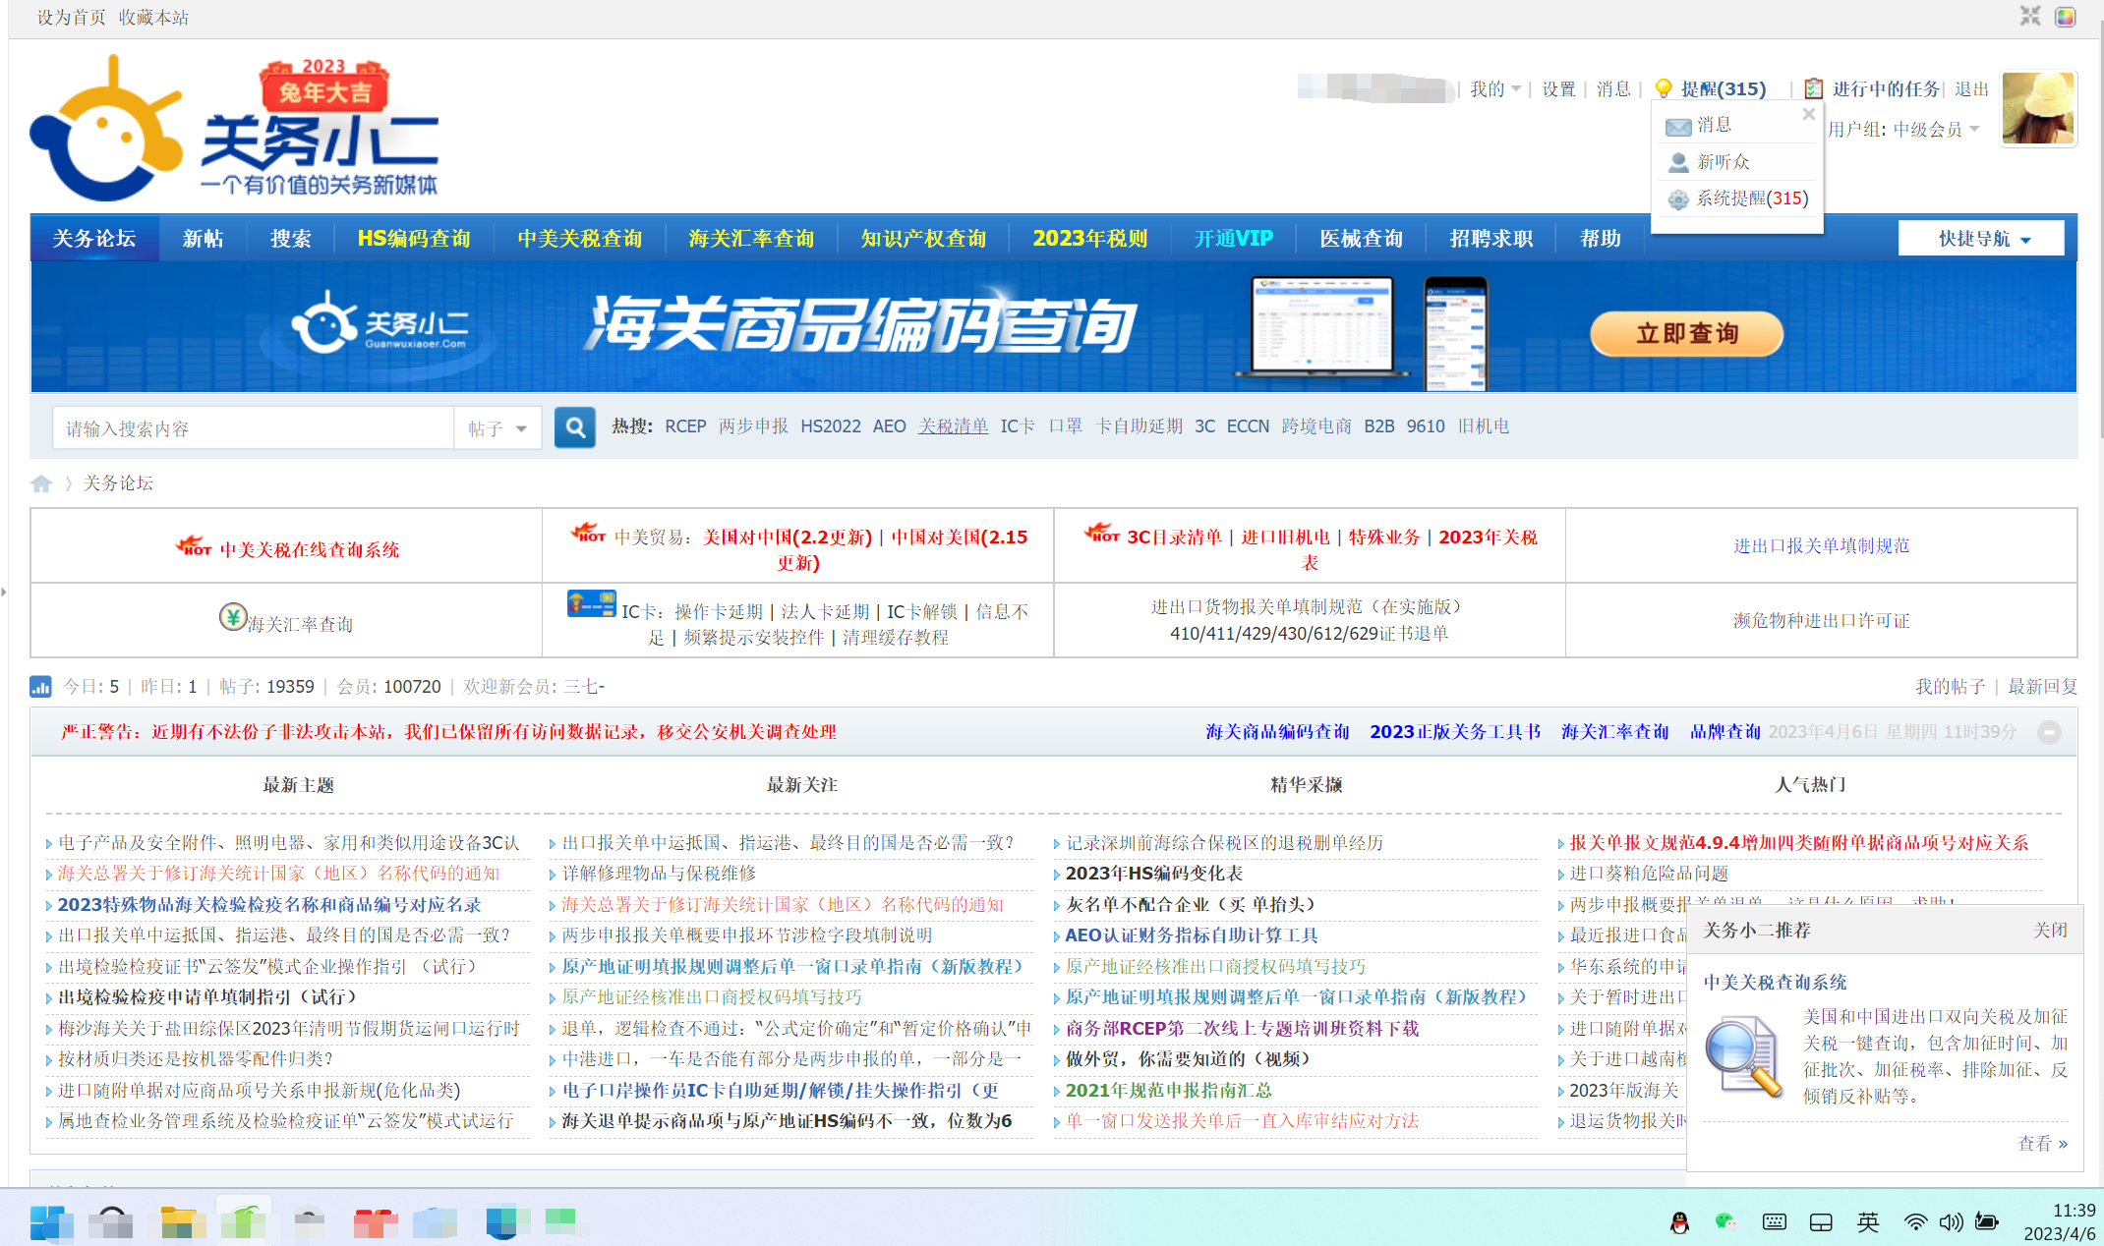Click 濒危物种进出口许可证 link

[1821, 620]
